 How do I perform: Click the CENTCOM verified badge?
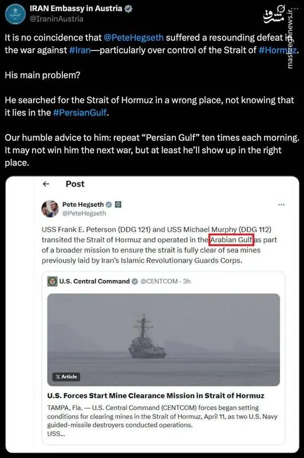(x=135, y=281)
